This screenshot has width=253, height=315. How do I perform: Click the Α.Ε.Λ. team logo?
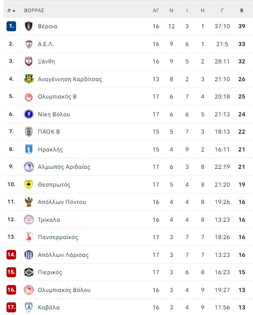click(29, 44)
